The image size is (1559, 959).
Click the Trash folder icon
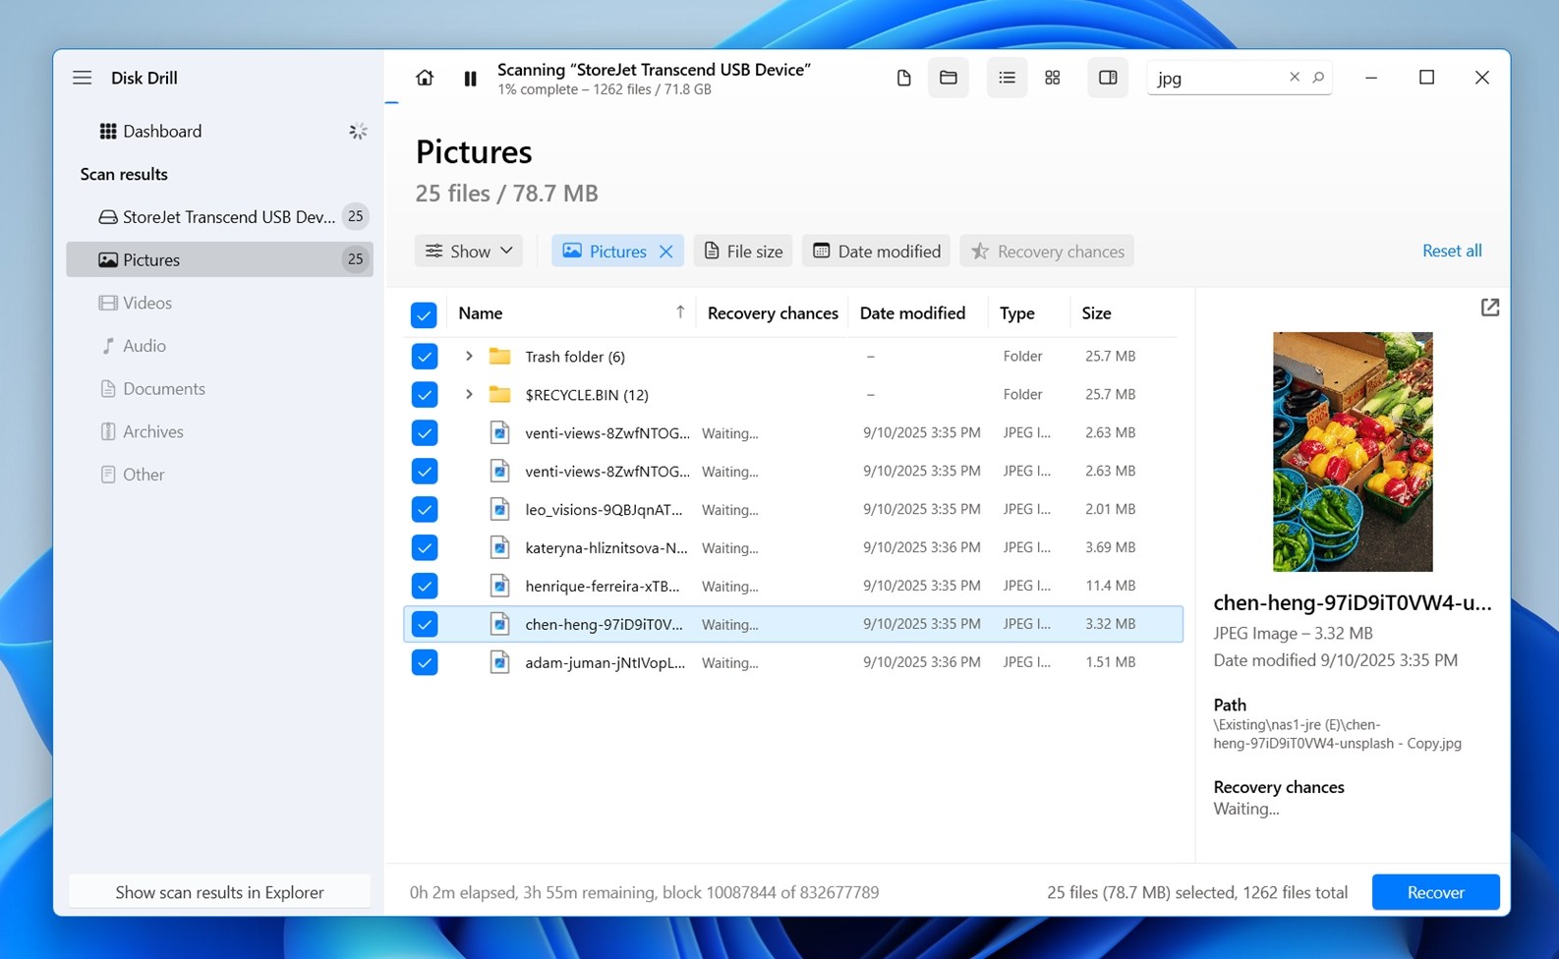(499, 356)
